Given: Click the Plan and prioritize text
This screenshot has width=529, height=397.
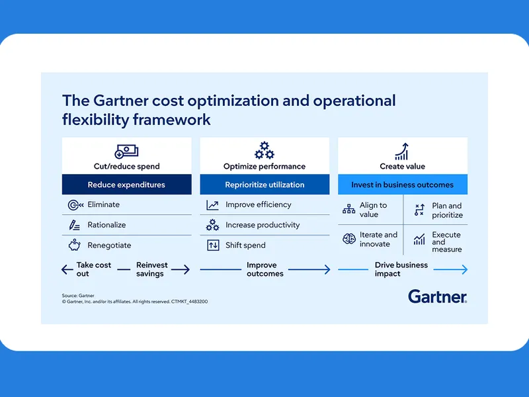Looking at the screenshot, I should point(448,210).
